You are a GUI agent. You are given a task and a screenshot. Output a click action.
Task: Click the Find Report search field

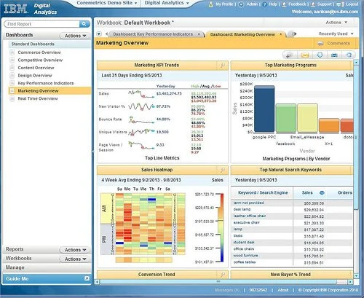pyautogui.click(x=42, y=24)
